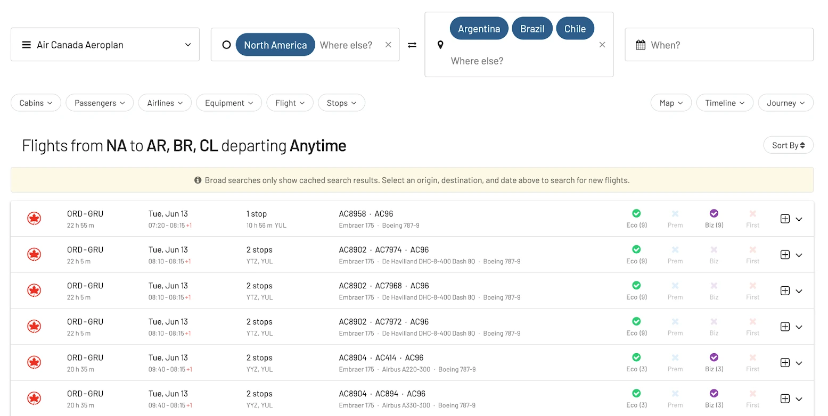Open the Cabins filter dropdown
The image size is (828, 416).
36,103
